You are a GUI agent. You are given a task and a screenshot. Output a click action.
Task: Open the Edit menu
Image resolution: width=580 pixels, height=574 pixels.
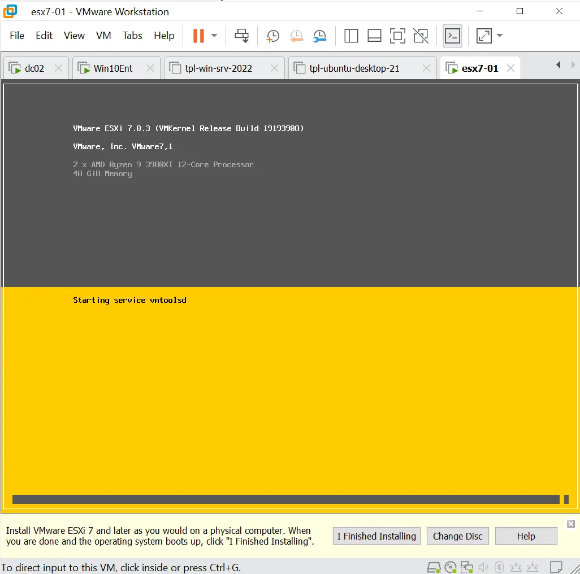click(x=44, y=36)
